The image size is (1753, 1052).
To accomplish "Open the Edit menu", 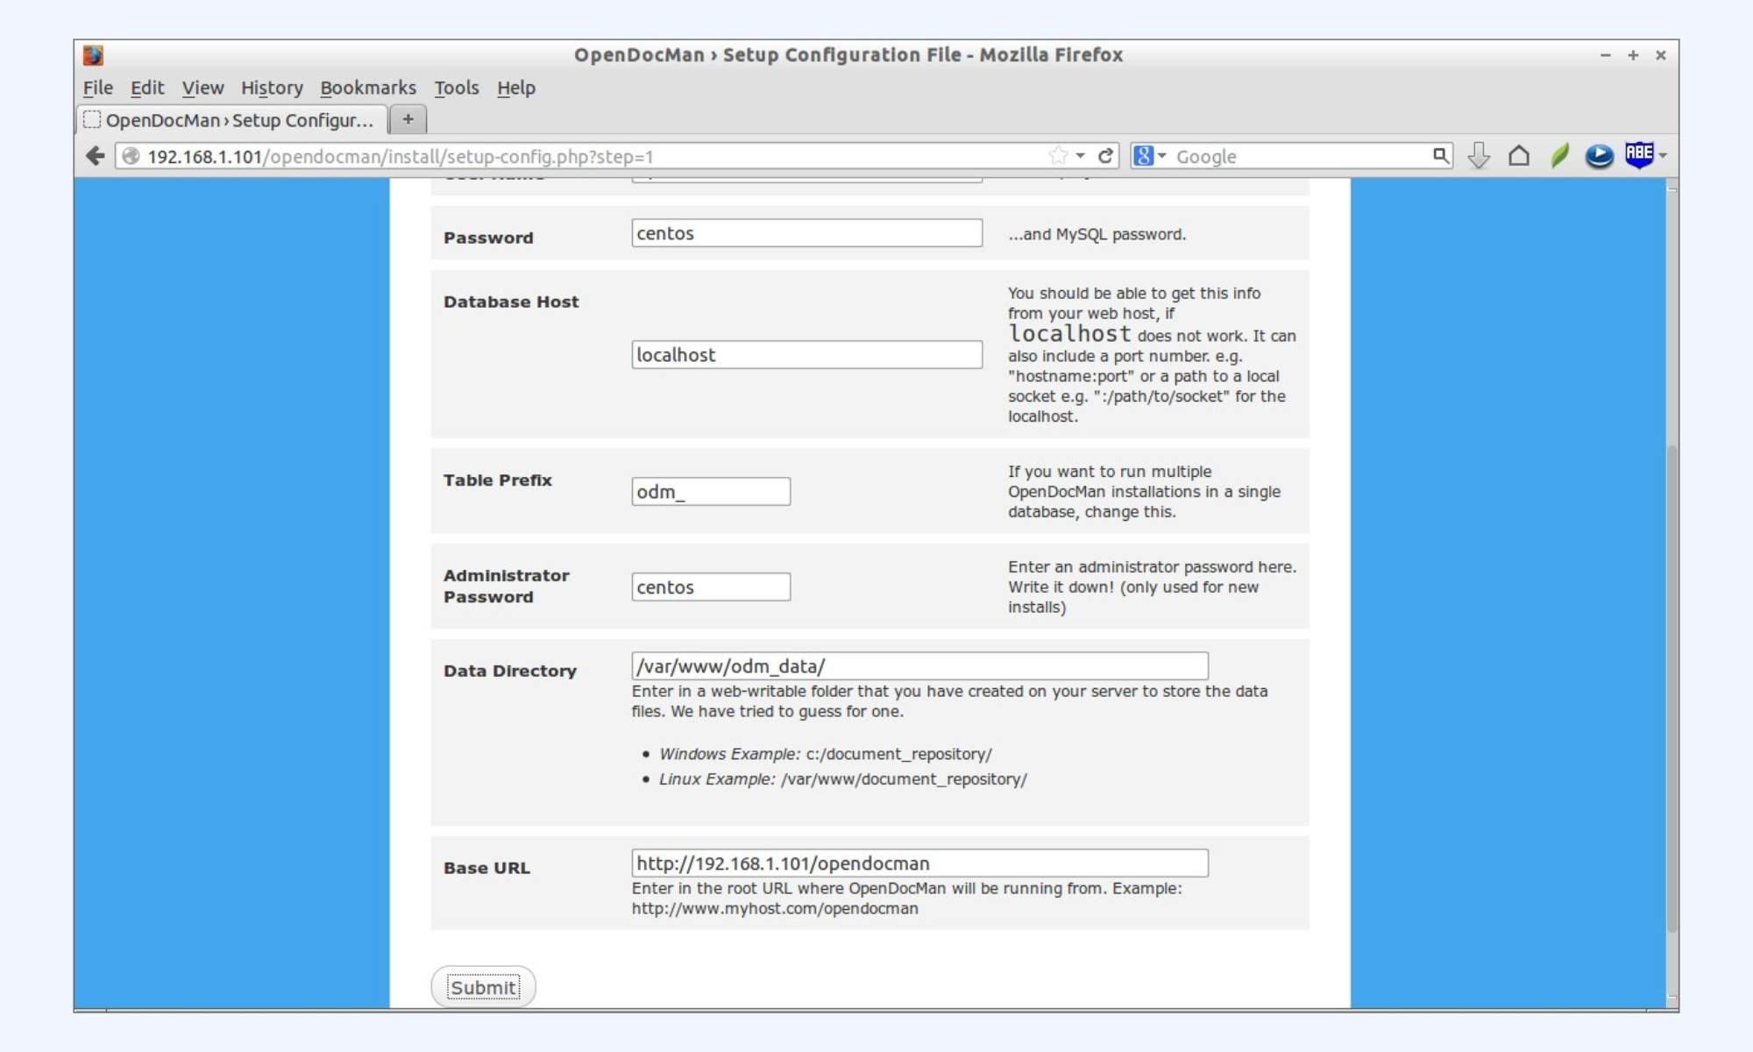I will tap(147, 88).
